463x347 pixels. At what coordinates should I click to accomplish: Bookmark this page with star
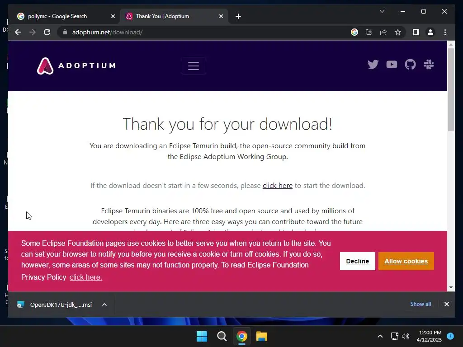click(398, 32)
